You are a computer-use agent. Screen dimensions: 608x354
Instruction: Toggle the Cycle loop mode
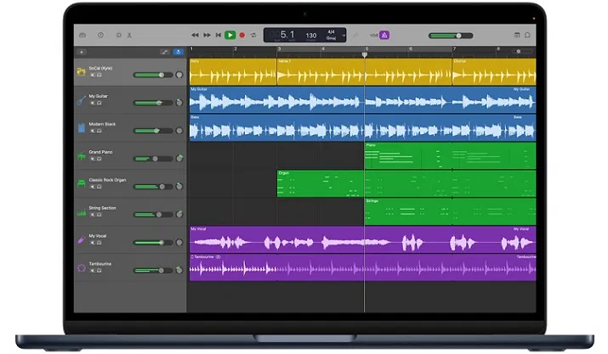point(253,36)
